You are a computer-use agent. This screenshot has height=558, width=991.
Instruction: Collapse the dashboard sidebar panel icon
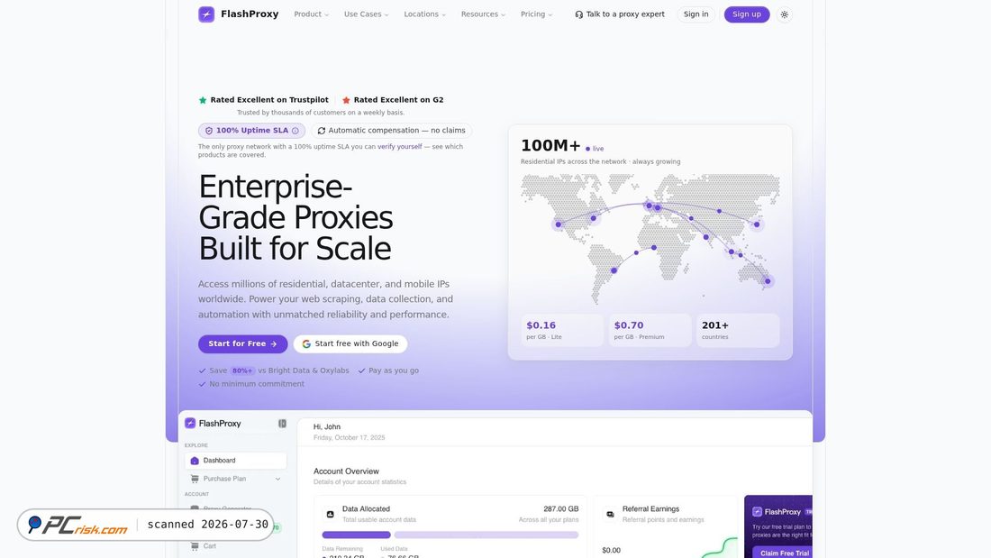(x=282, y=424)
